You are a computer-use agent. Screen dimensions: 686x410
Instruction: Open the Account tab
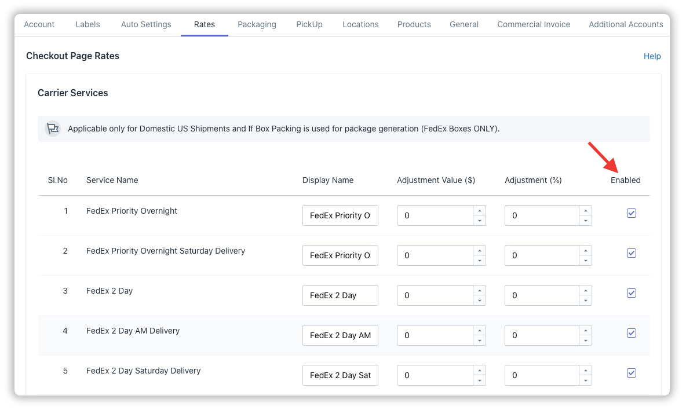tap(39, 24)
